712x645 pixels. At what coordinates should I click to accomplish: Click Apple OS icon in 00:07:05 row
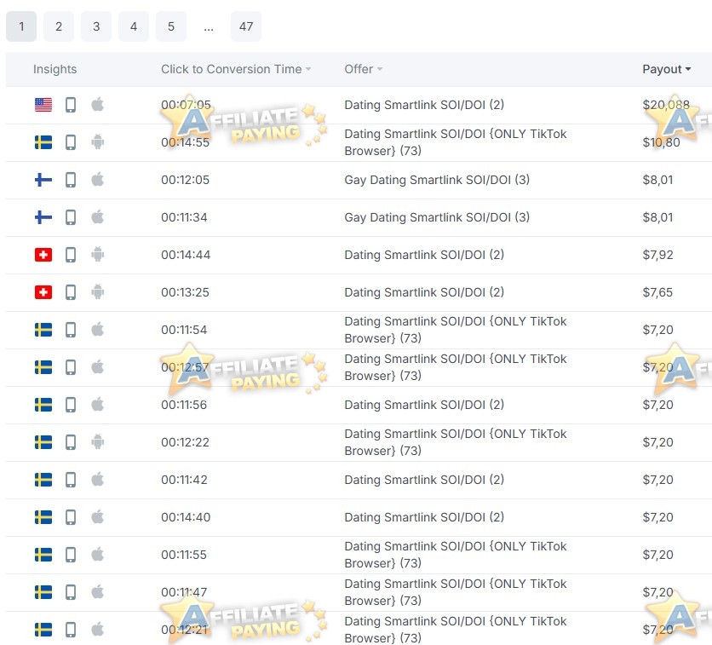coord(98,105)
